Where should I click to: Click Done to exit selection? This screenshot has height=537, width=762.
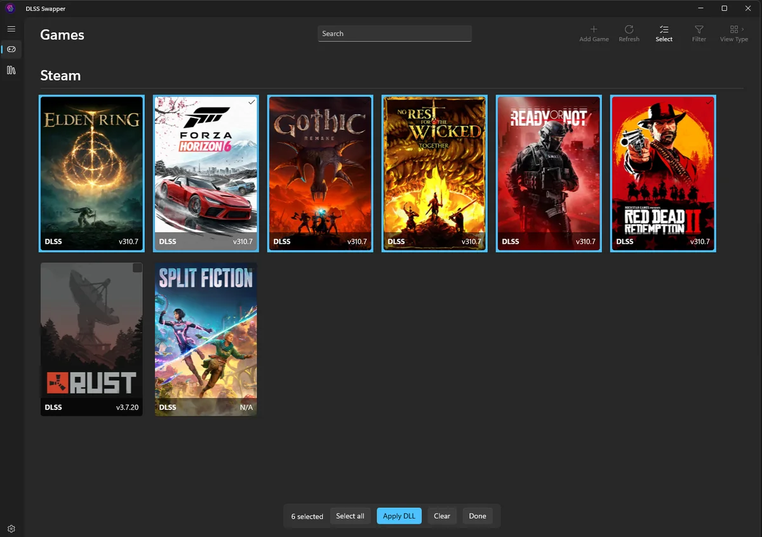pos(478,516)
